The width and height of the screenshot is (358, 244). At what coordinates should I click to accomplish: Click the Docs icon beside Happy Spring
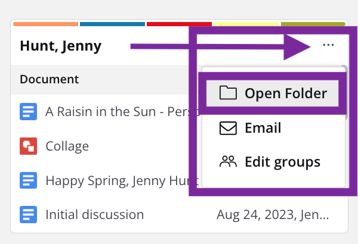28,180
